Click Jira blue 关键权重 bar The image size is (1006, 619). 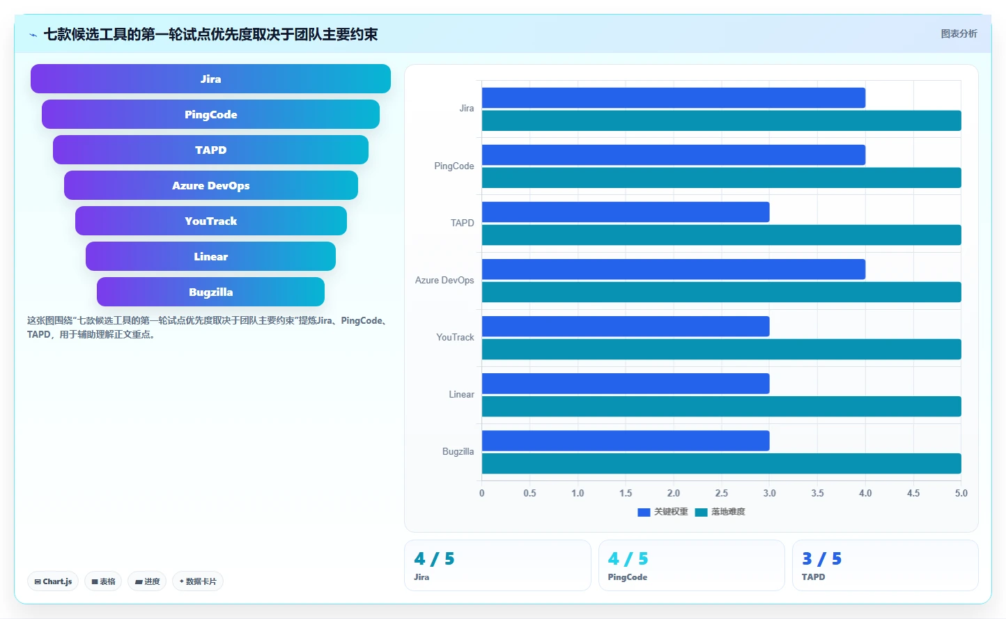(674, 97)
